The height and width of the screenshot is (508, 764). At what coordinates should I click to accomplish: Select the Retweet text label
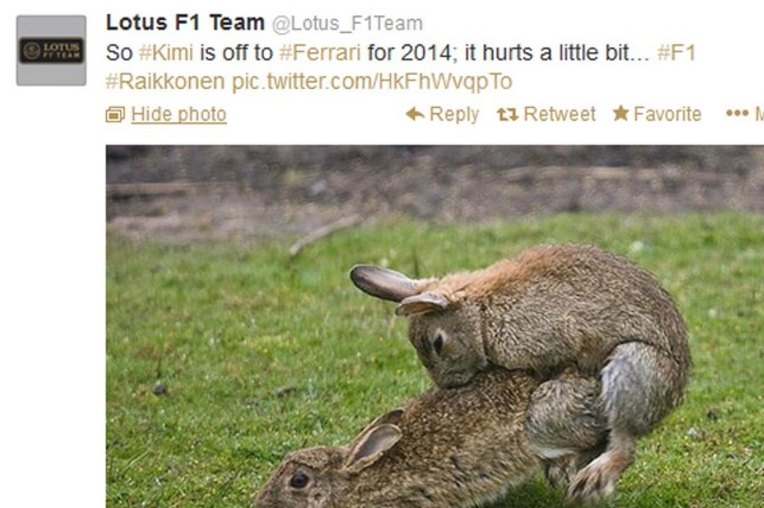click(x=559, y=114)
